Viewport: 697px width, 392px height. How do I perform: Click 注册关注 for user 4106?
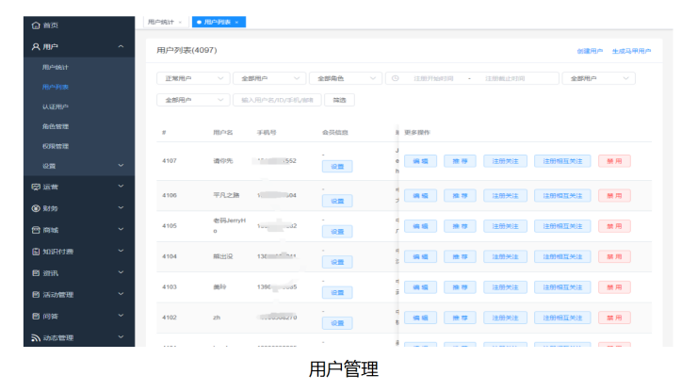click(x=506, y=196)
